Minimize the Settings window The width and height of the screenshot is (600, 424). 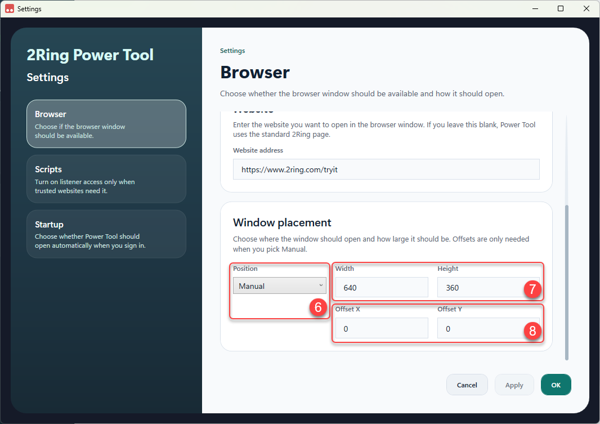[535, 8]
